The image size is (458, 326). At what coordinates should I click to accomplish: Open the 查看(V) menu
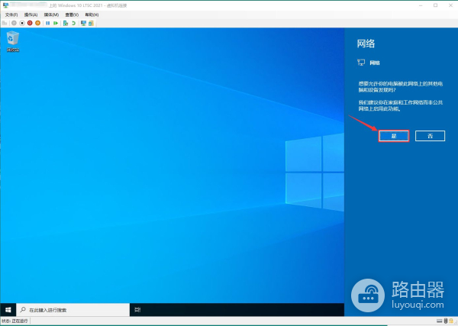(72, 15)
